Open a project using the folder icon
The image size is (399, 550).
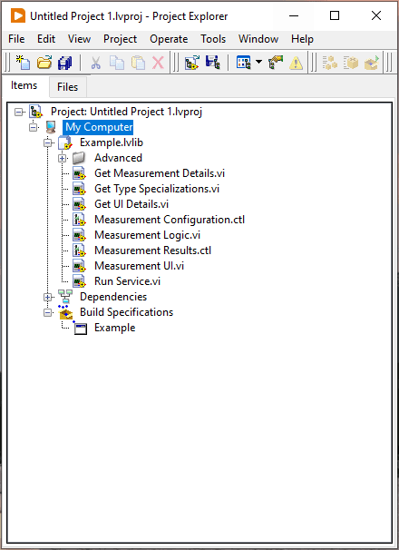click(44, 64)
